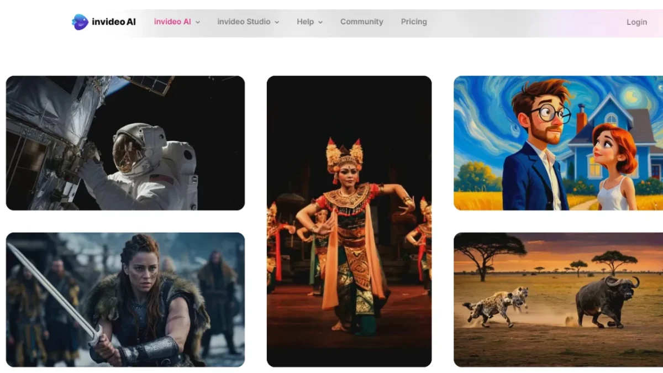Expand the Help dropdown chevron
Screen dimensions: 663x373
[320, 22]
